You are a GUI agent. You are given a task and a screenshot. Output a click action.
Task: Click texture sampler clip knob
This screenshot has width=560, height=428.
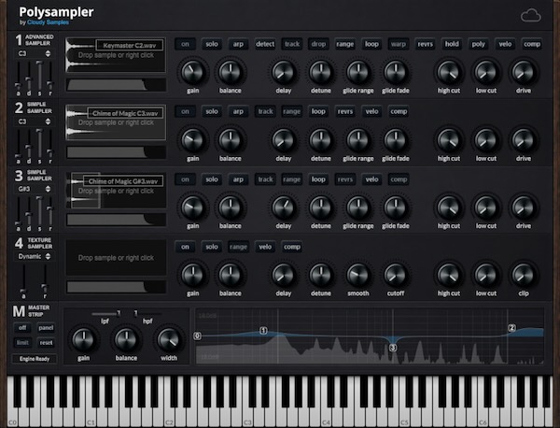click(524, 275)
